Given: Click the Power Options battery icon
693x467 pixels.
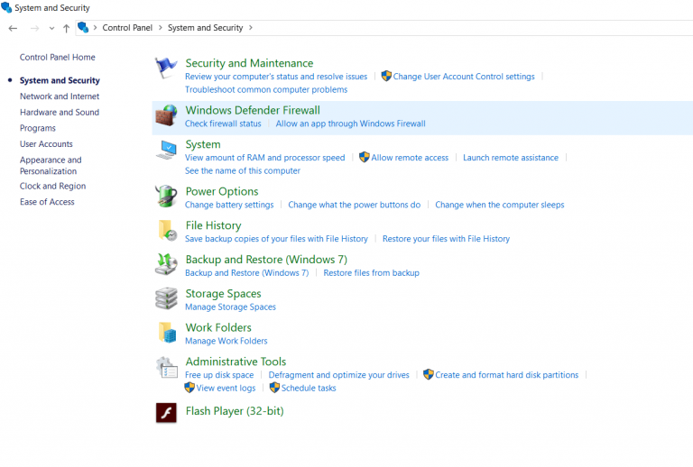Looking at the screenshot, I should (x=166, y=197).
